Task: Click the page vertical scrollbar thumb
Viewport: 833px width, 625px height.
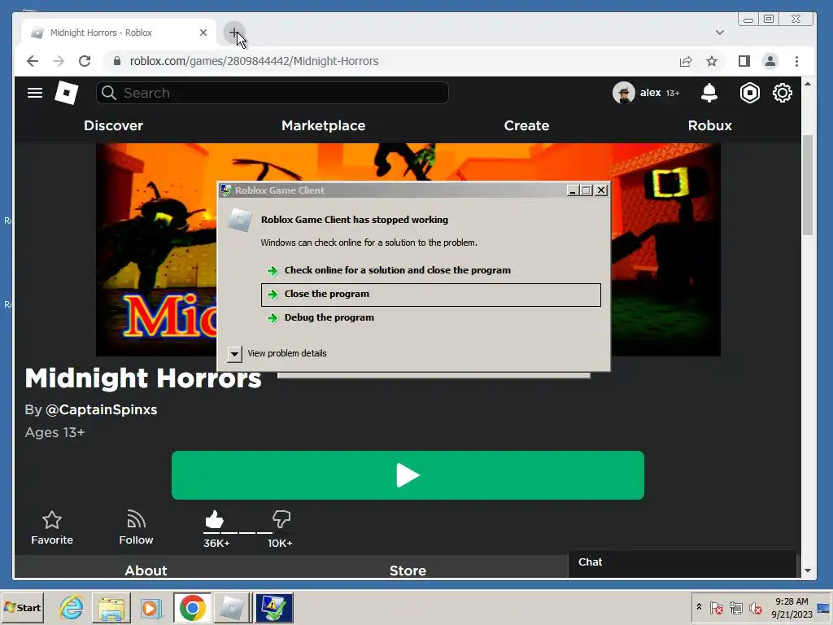Action: [x=808, y=185]
